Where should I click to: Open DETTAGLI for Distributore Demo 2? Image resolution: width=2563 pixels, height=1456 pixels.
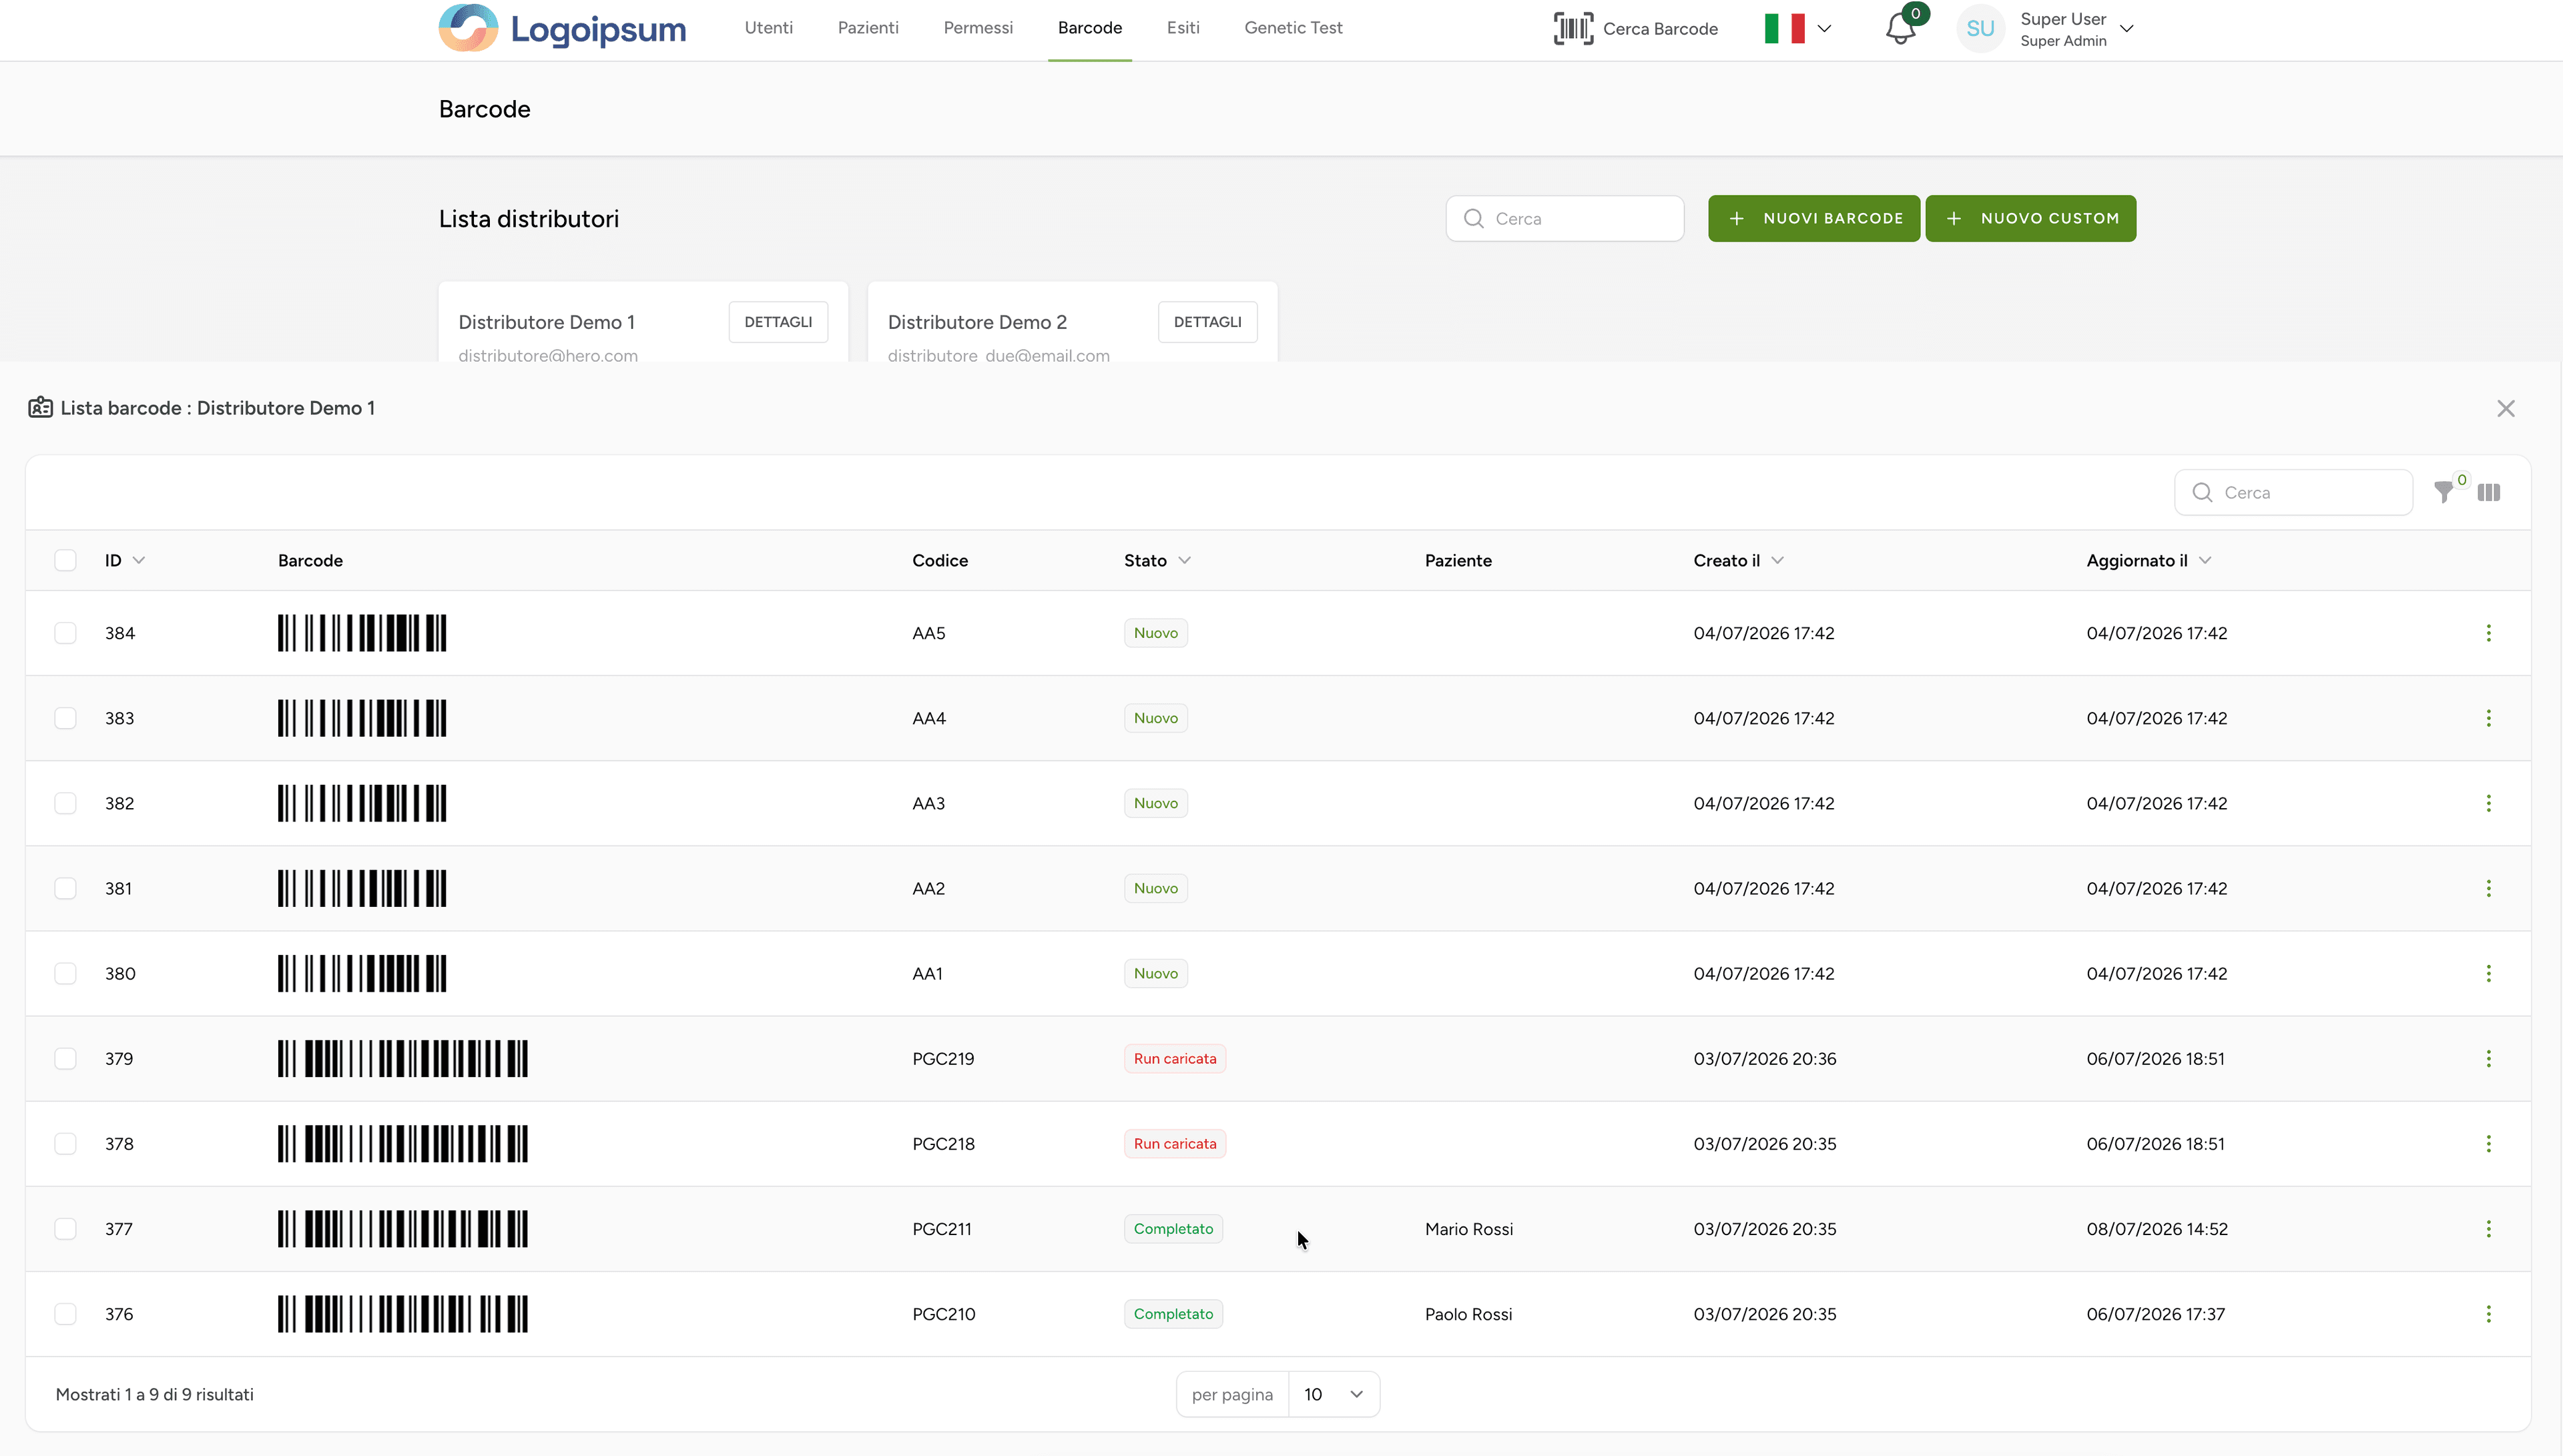click(1207, 322)
